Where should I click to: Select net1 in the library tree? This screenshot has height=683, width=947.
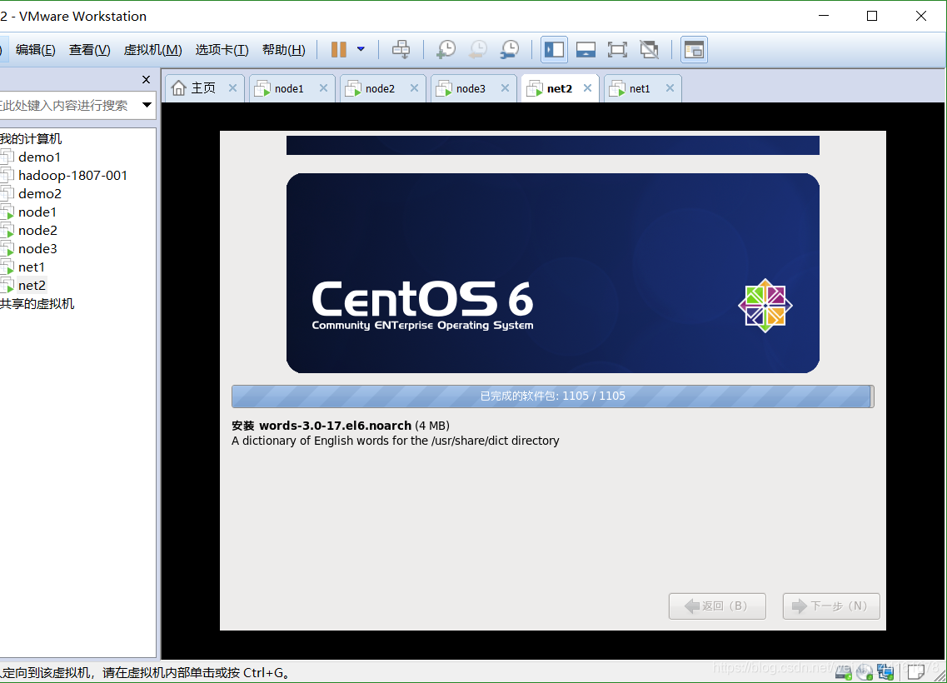click(32, 267)
